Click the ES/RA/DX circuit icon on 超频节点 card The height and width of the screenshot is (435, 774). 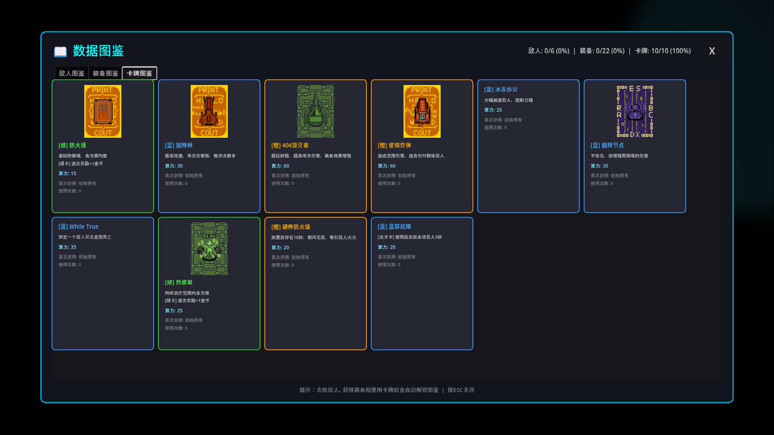click(635, 111)
